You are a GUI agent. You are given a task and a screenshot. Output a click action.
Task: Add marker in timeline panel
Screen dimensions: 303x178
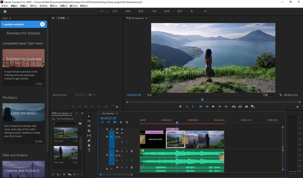(x=121, y=122)
